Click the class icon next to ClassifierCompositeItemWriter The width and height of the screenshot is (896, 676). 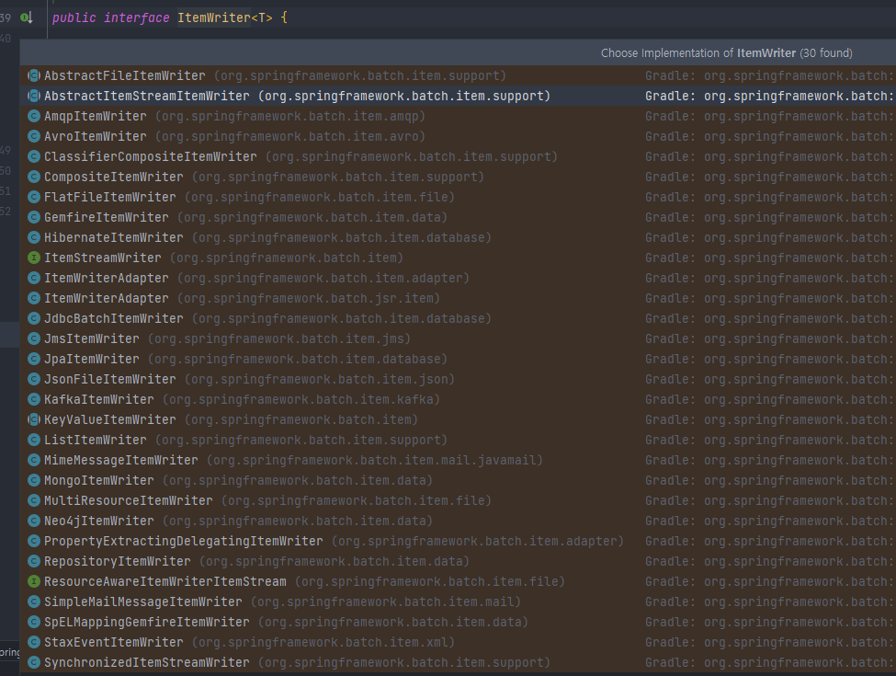[34, 156]
